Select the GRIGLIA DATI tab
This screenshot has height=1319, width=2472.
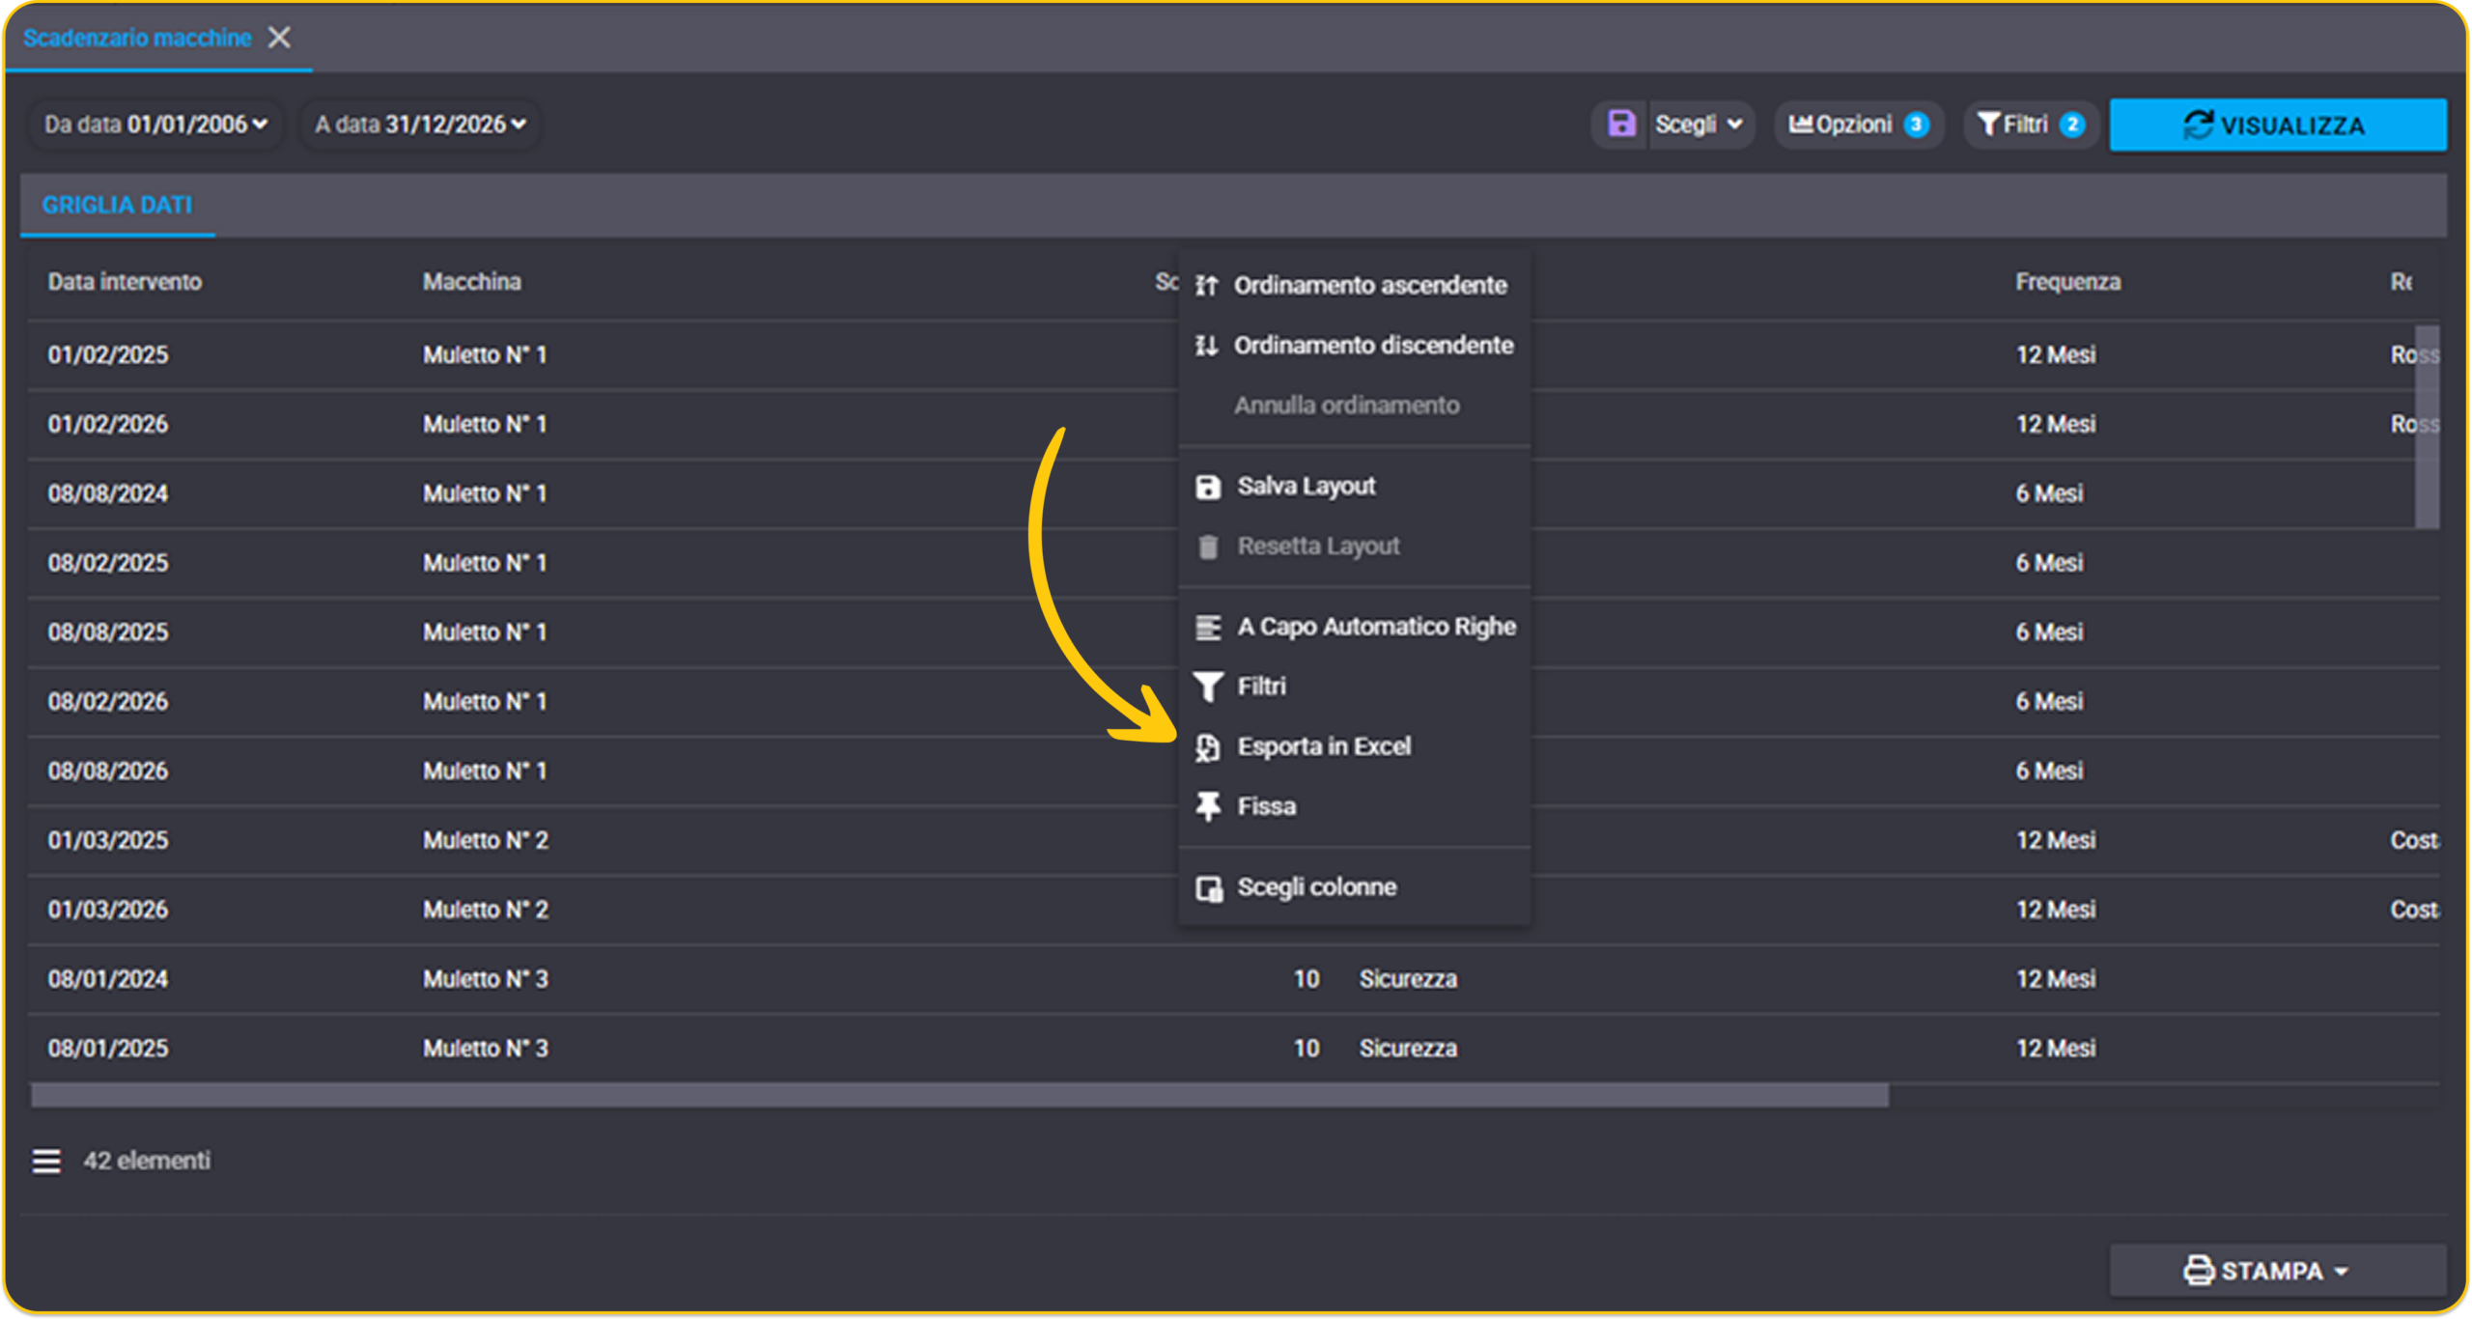pyautogui.click(x=117, y=205)
